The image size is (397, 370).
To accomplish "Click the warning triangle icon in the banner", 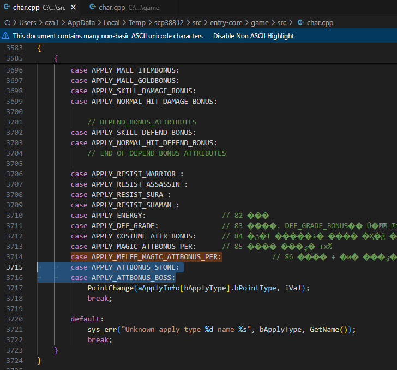I will 6,36.
